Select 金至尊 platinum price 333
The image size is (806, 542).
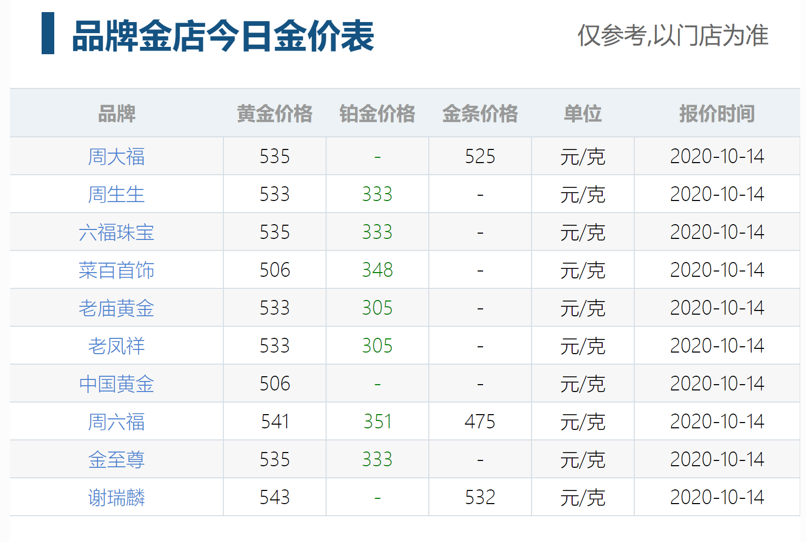coord(377,459)
